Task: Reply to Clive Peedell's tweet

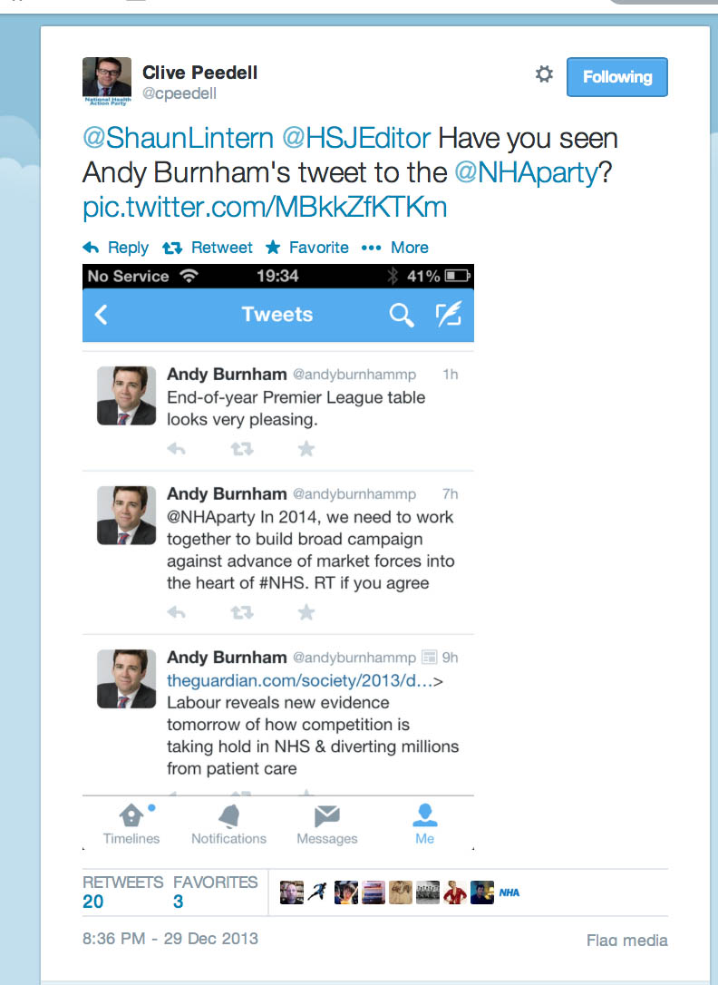Action: point(115,248)
